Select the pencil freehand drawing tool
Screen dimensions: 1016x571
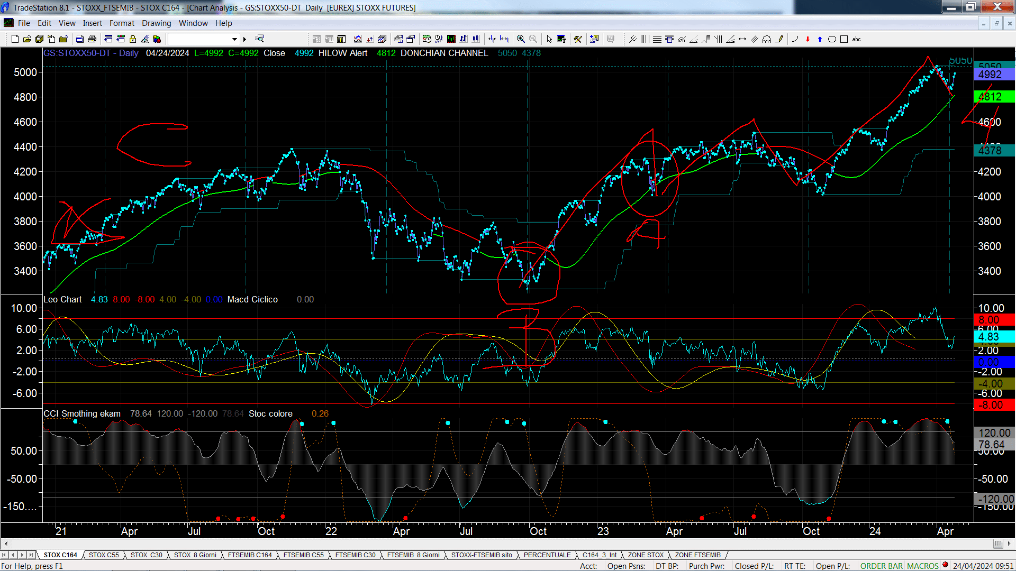[779, 39]
